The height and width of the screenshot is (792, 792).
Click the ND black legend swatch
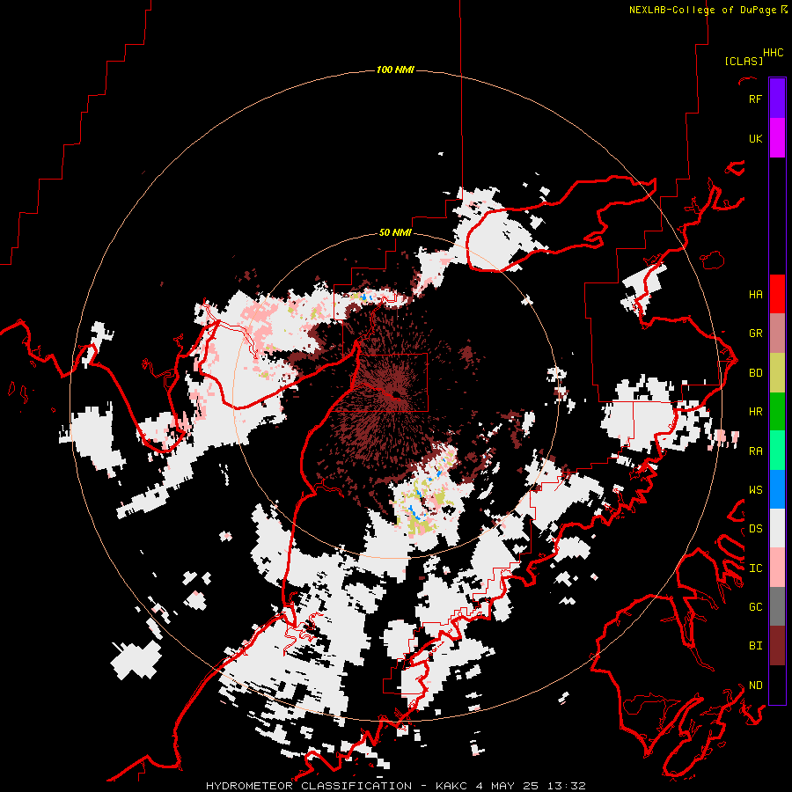coord(777,685)
